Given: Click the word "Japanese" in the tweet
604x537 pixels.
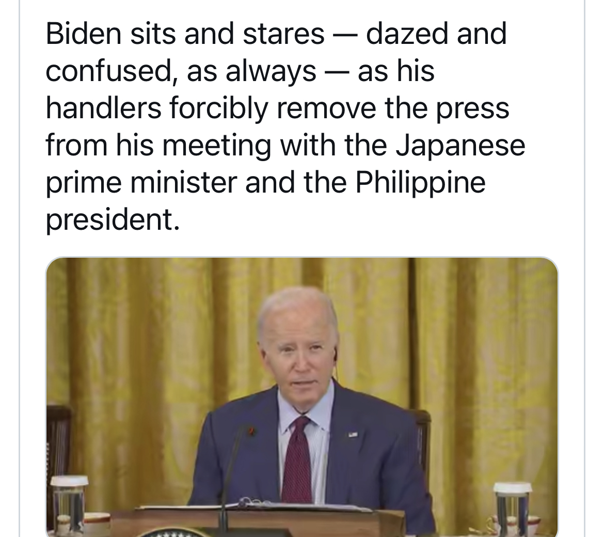Looking at the screenshot, I should pyautogui.click(x=460, y=147).
